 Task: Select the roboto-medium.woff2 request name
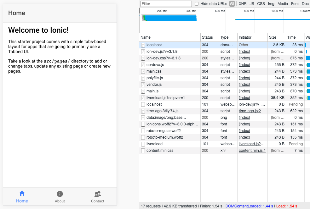click(x=164, y=137)
